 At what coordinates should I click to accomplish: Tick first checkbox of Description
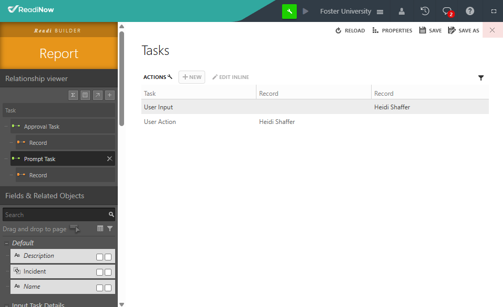(100, 257)
